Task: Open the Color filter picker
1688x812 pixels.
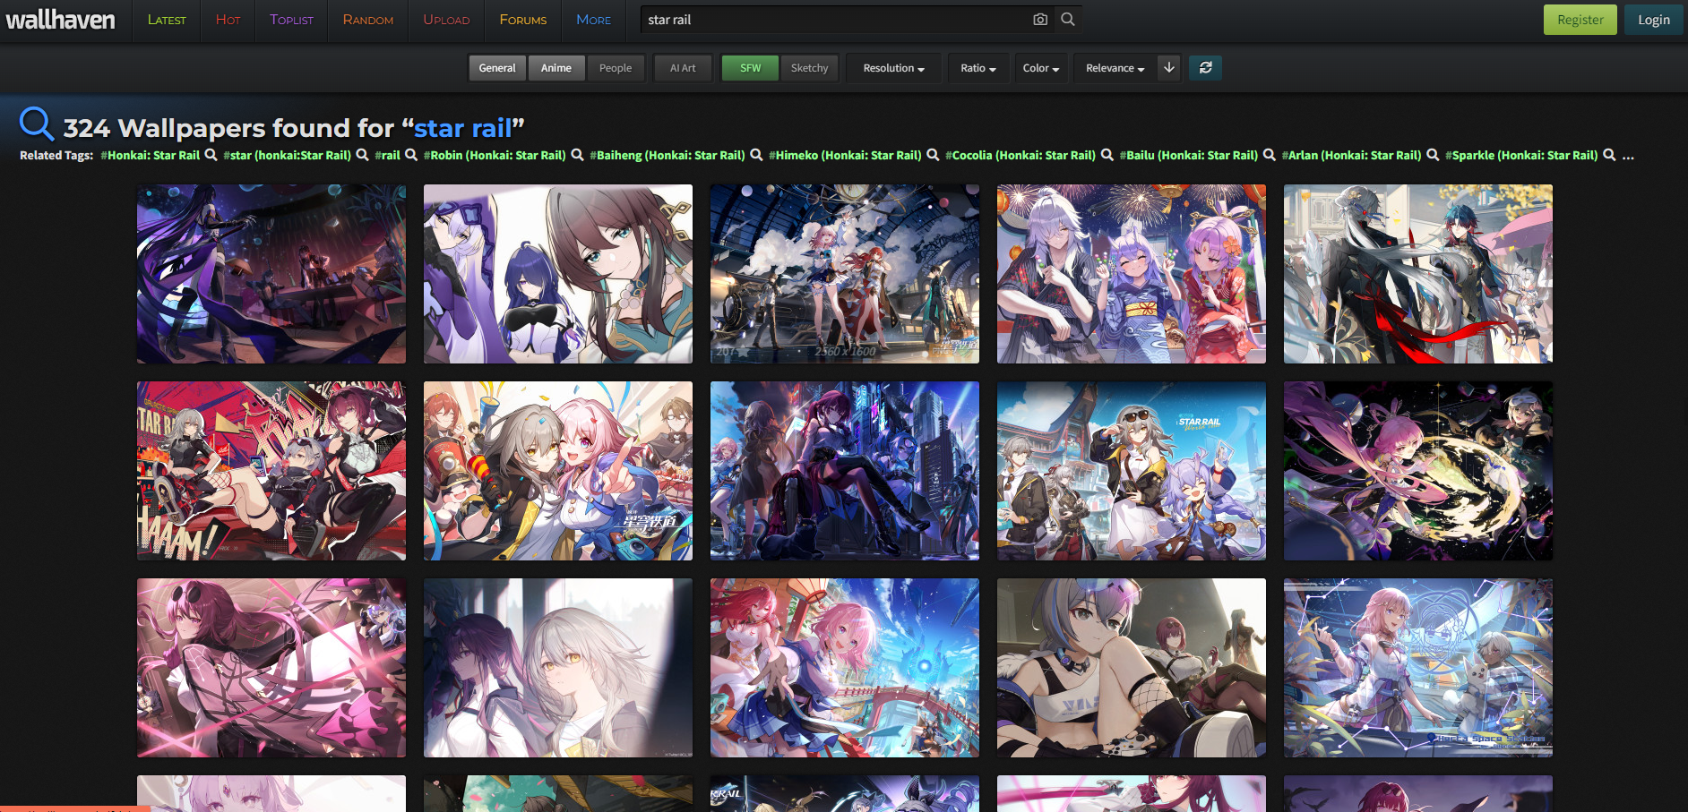Action: pos(1040,68)
